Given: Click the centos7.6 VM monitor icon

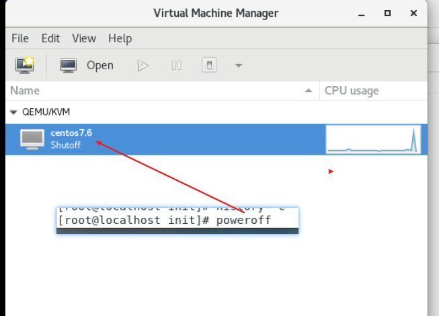Looking at the screenshot, I should pos(32,139).
